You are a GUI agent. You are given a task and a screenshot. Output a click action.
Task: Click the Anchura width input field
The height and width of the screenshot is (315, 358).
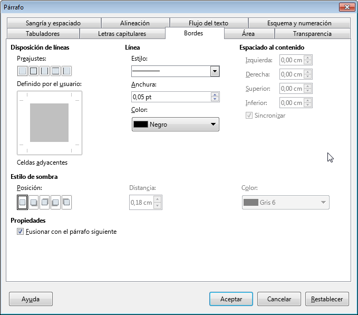tap(170, 97)
